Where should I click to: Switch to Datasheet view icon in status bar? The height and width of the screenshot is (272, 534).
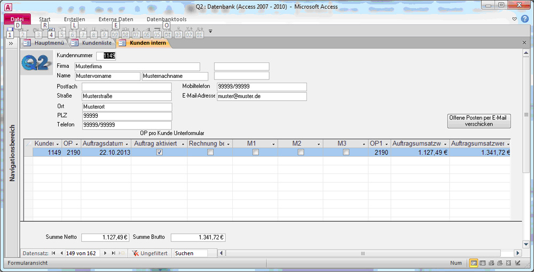point(482,263)
